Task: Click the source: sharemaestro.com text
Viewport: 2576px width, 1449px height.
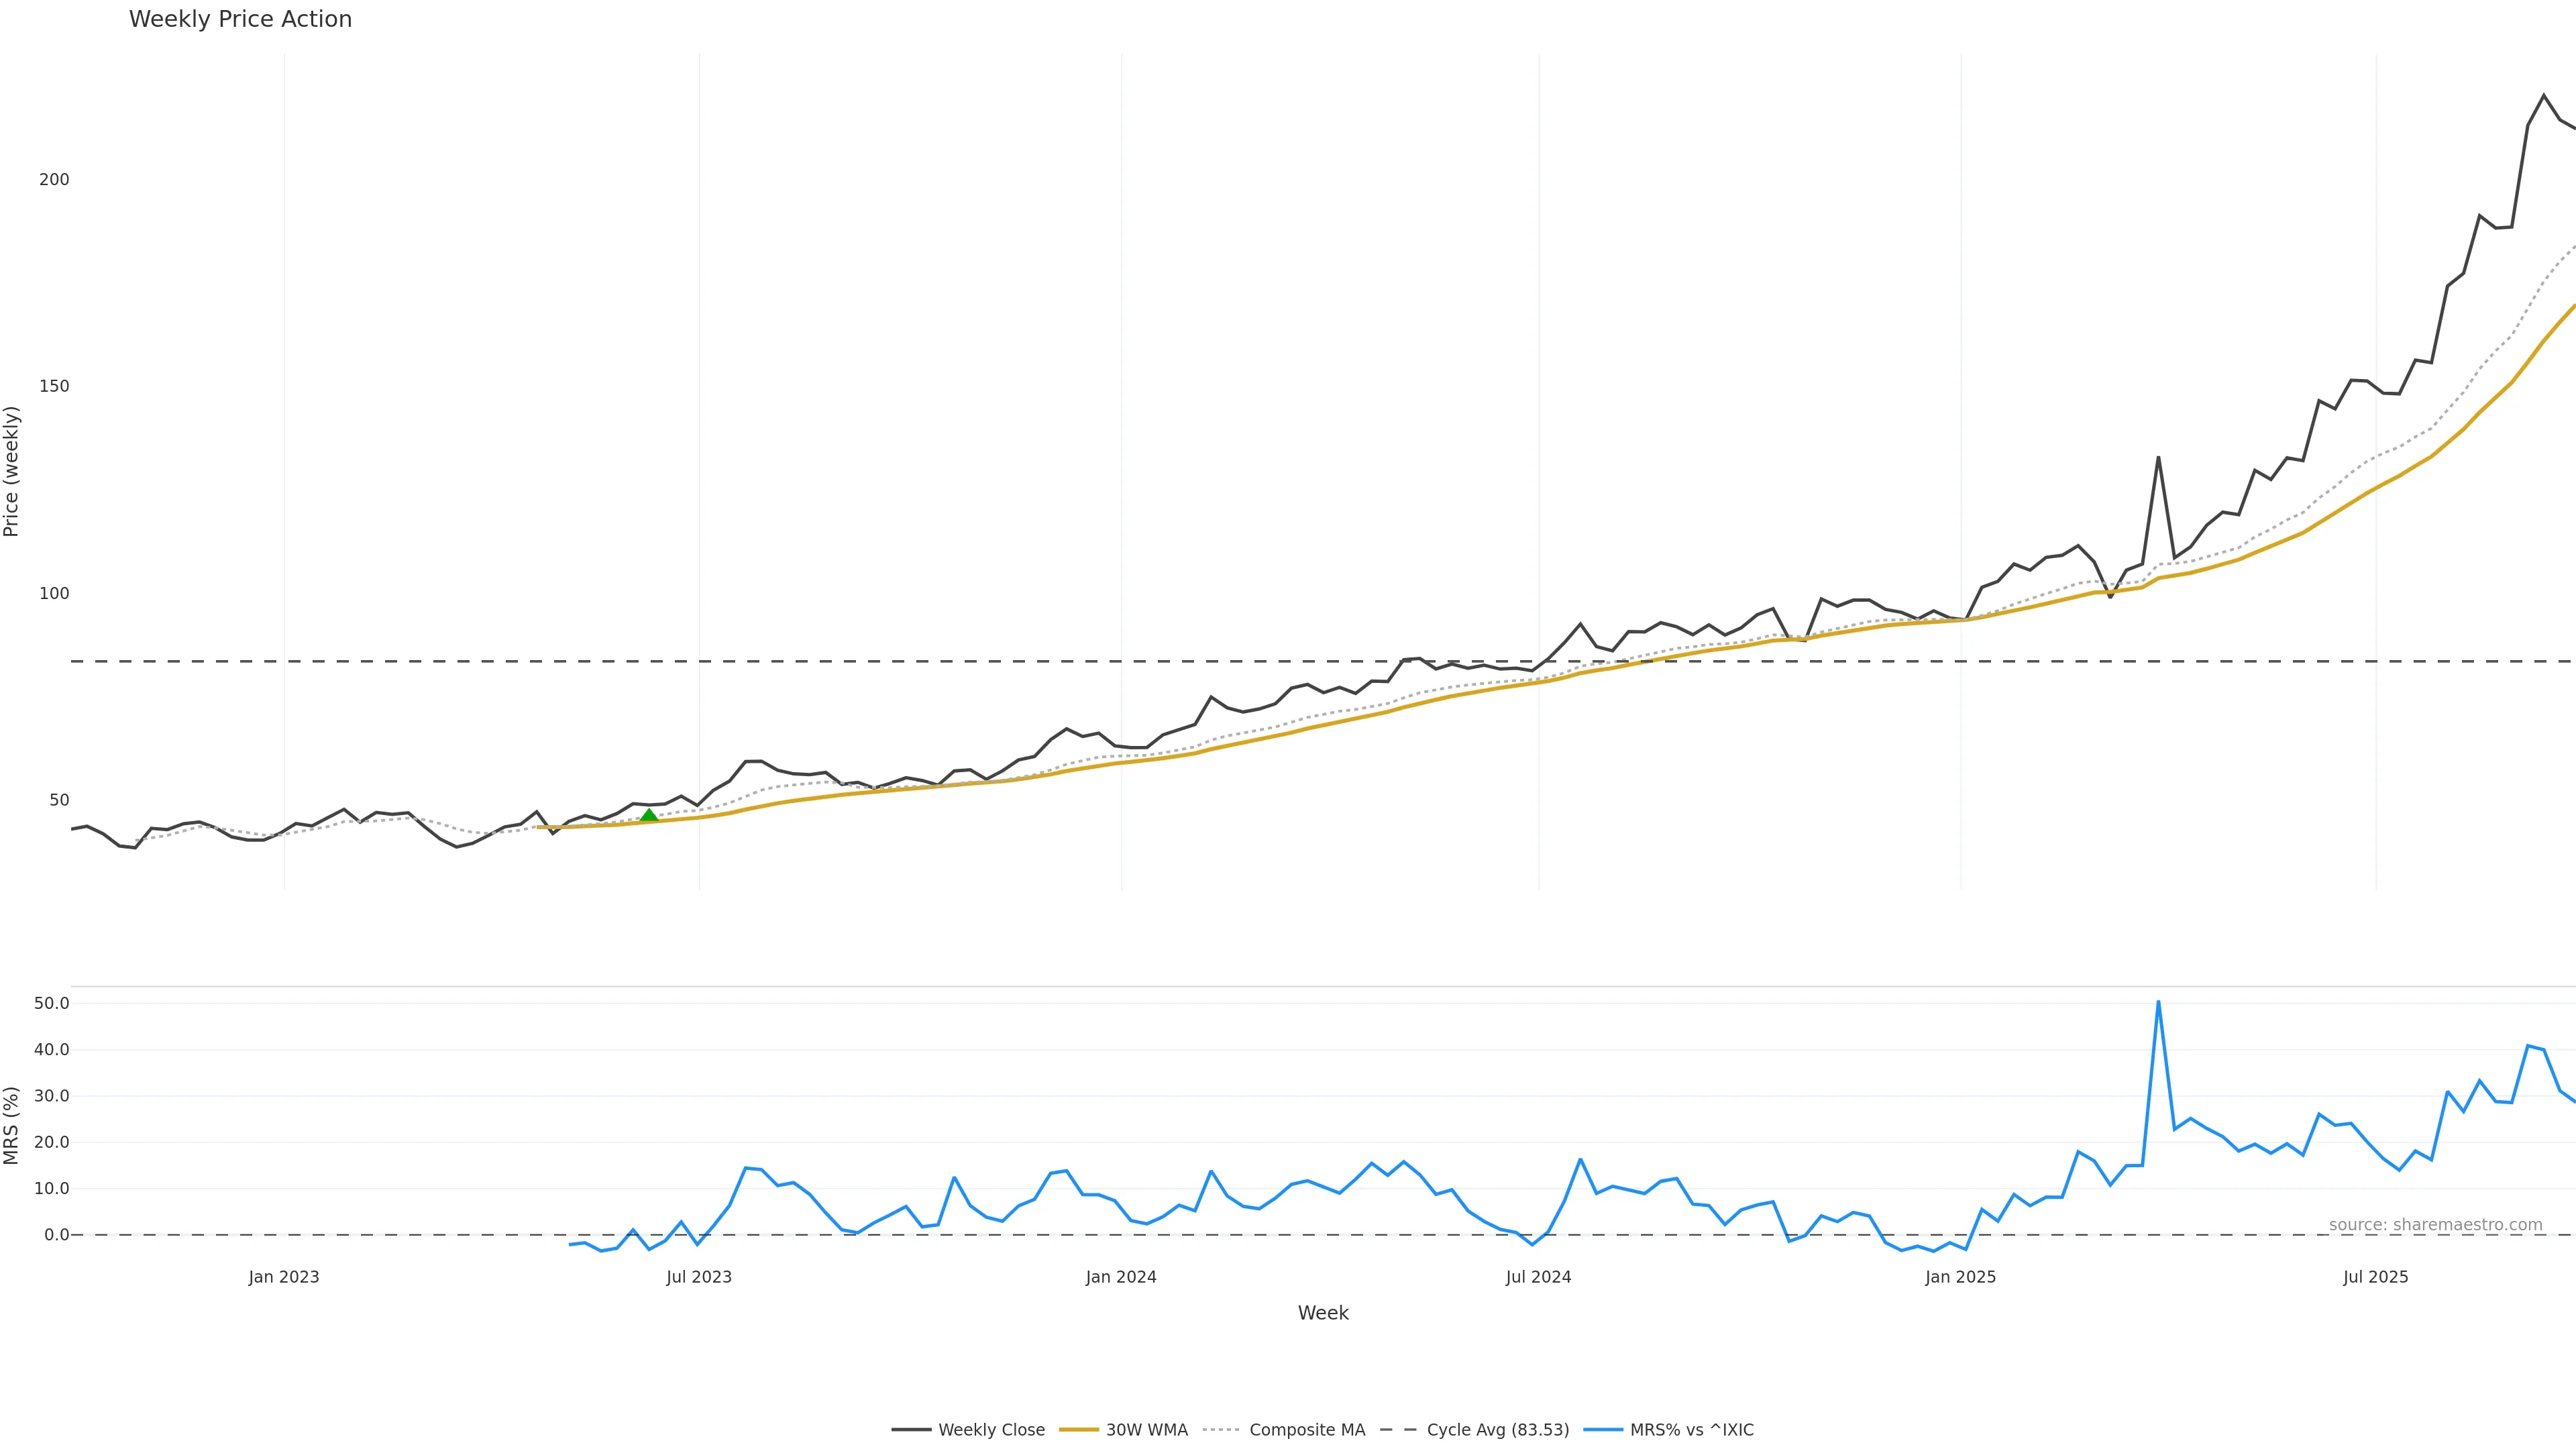Action: [2435, 1225]
